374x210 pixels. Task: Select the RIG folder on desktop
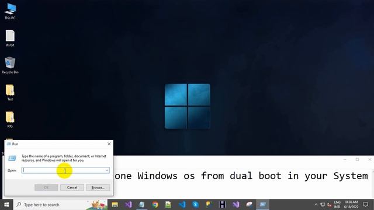[10, 120]
